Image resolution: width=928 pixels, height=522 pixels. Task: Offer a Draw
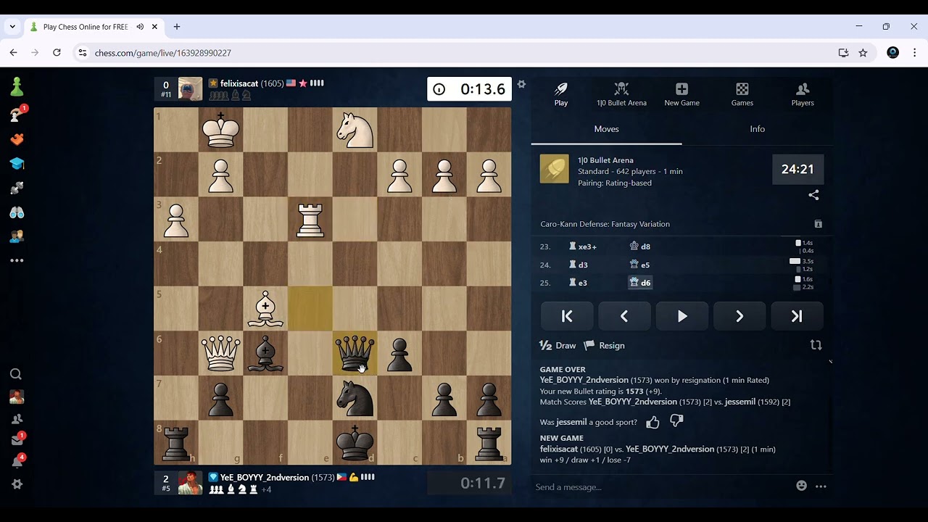click(x=558, y=346)
